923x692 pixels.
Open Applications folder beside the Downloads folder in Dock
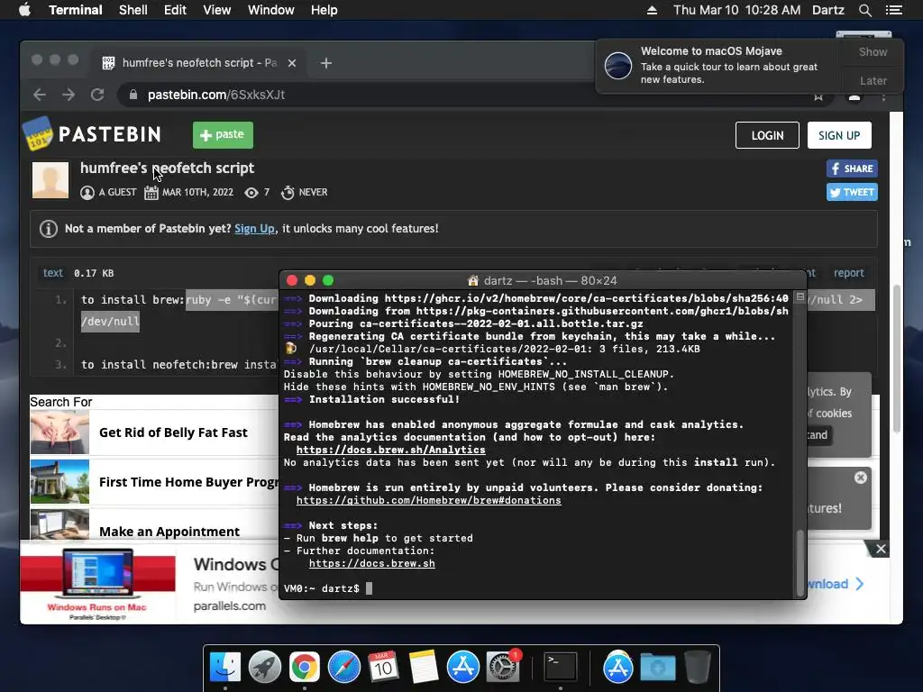click(x=617, y=668)
